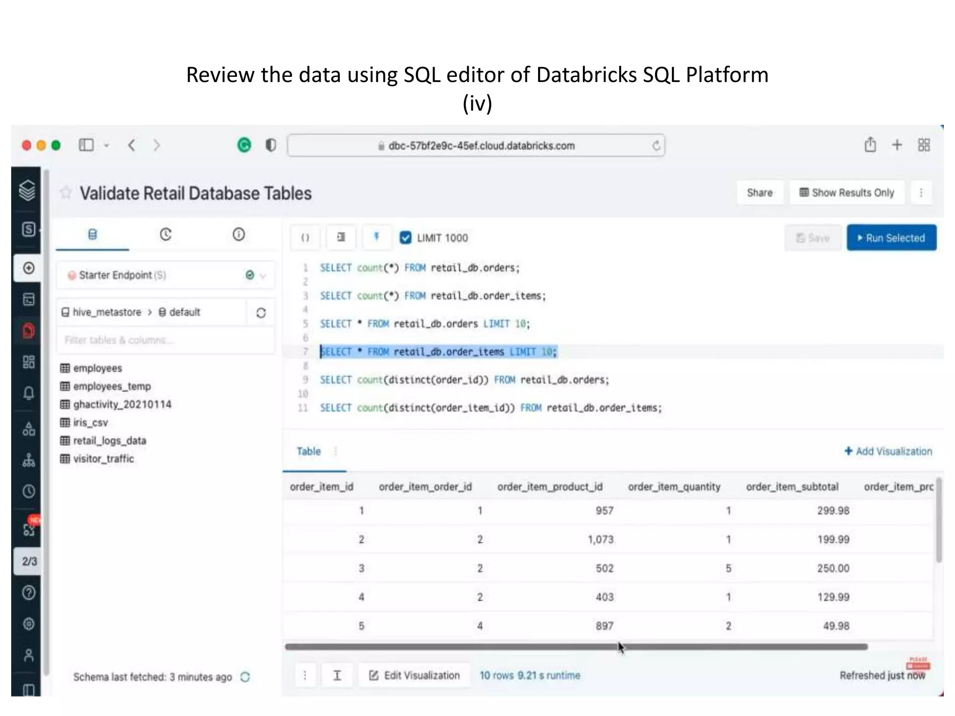The image size is (955, 716).
Task: Click the format query indent icon
Action: point(341,238)
